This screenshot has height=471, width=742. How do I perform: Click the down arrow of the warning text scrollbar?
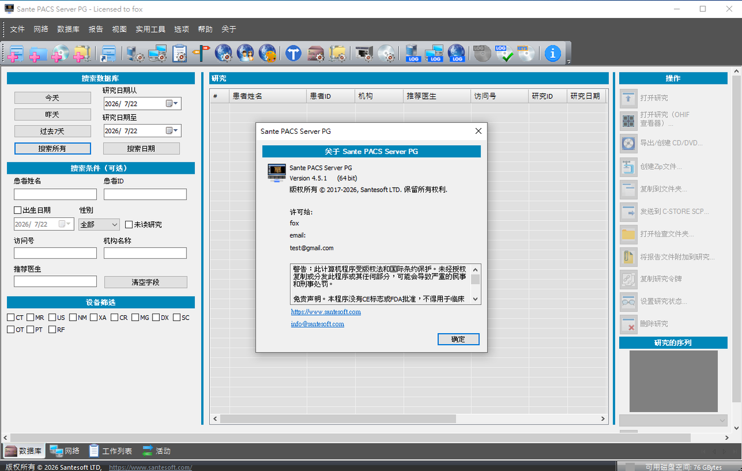(x=475, y=300)
